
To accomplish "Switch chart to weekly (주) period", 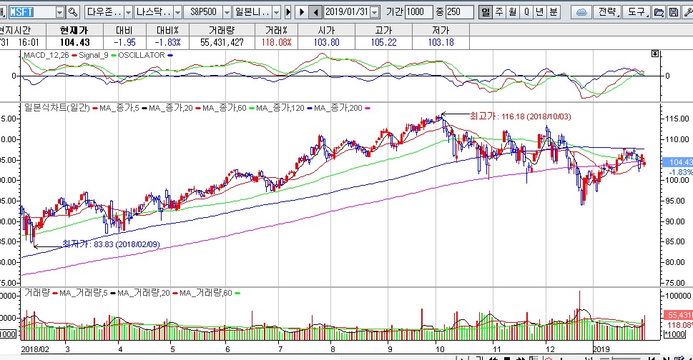I will tap(499, 12).
